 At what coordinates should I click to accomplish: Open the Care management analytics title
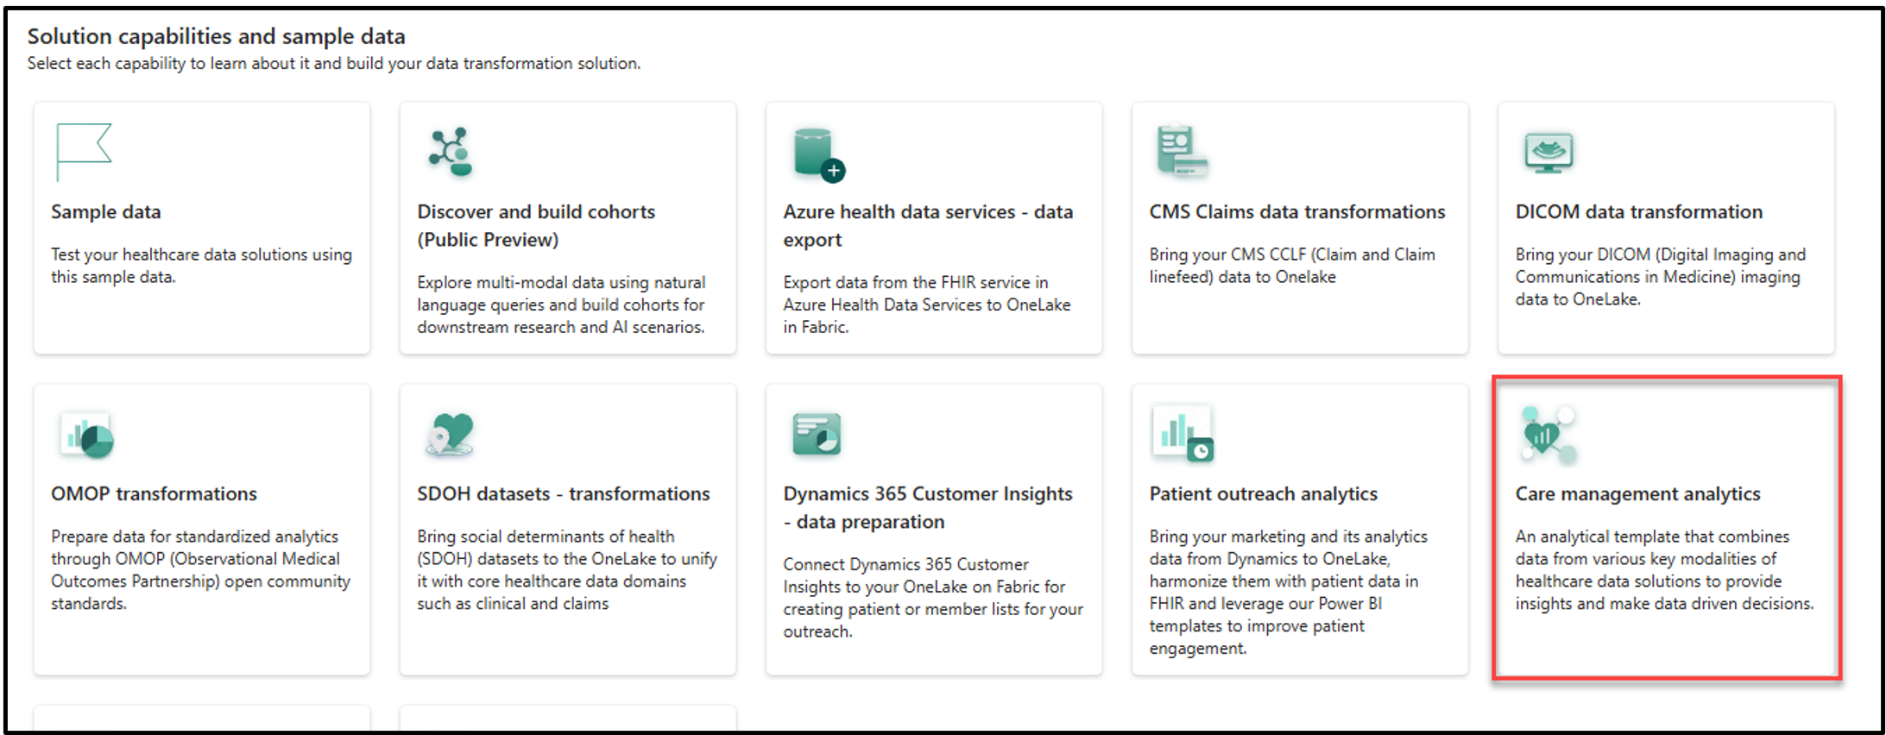coord(1638,494)
